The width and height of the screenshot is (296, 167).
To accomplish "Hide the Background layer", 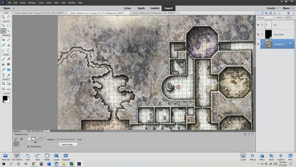I will pyautogui.click(x=258, y=44).
